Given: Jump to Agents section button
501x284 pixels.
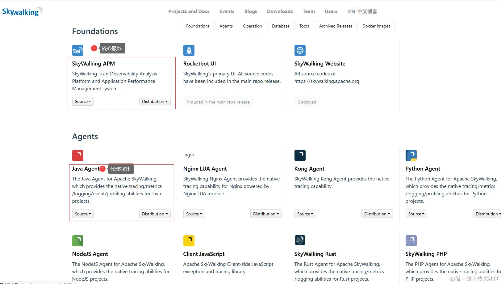Looking at the screenshot, I should tap(226, 26).
